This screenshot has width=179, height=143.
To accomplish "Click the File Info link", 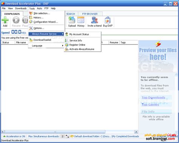I will [x=148, y=112].
